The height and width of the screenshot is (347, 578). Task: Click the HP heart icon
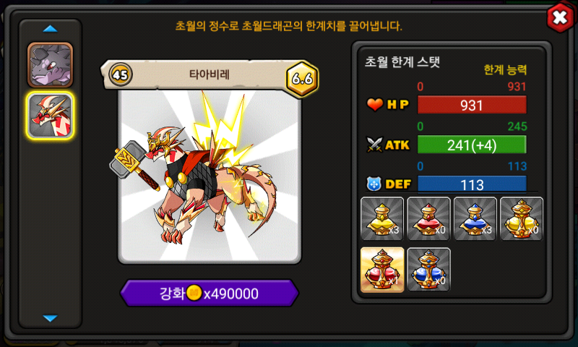coord(375,105)
